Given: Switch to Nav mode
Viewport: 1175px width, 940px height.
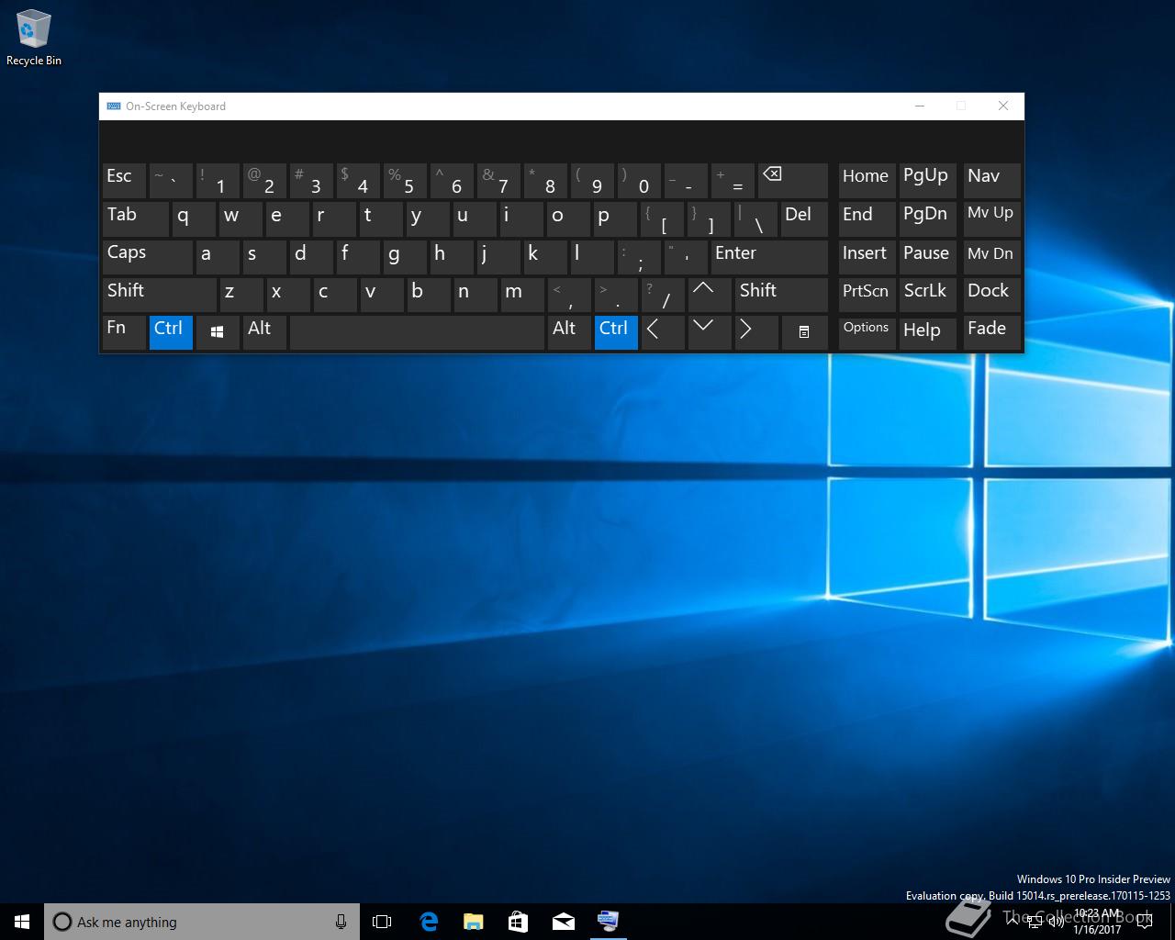Looking at the screenshot, I should 992,180.
